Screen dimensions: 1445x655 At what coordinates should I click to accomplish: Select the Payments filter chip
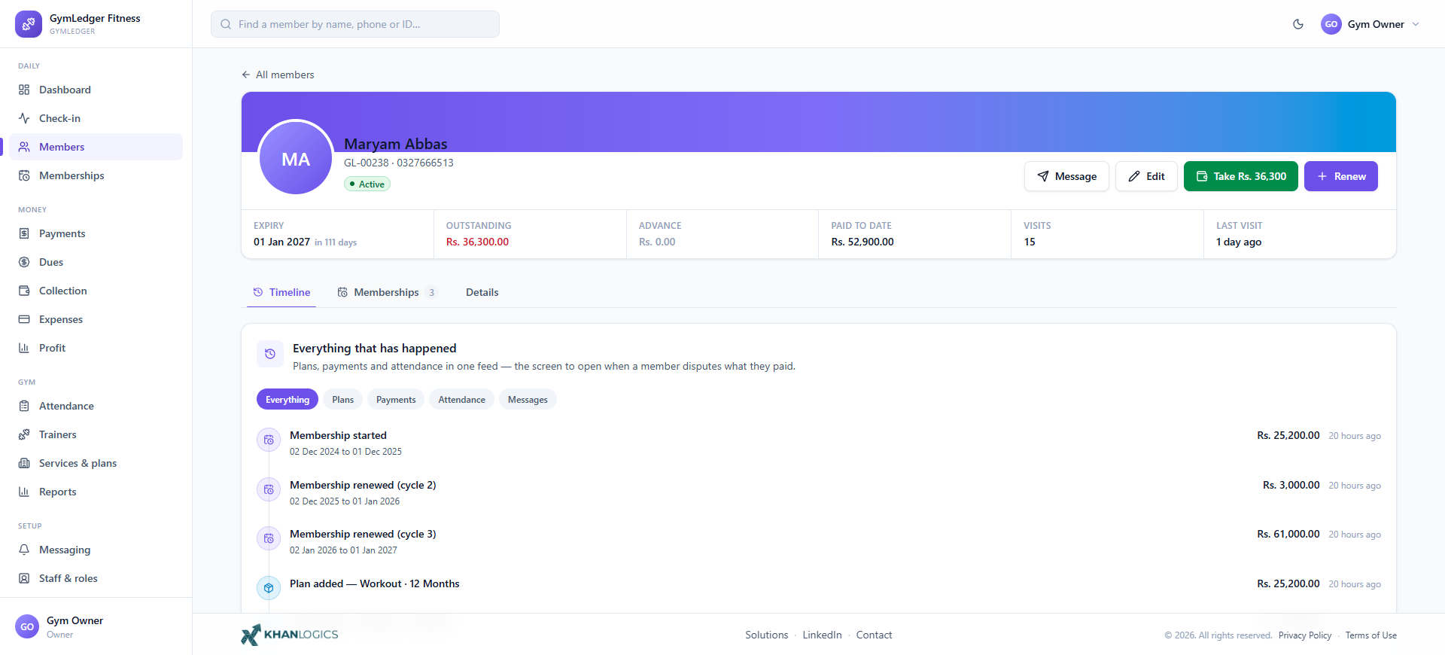pos(396,400)
